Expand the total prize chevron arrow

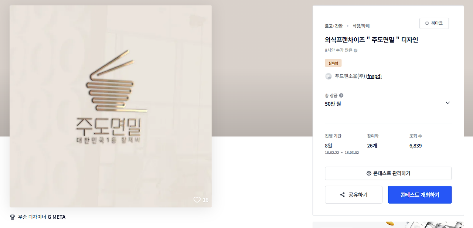point(448,103)
